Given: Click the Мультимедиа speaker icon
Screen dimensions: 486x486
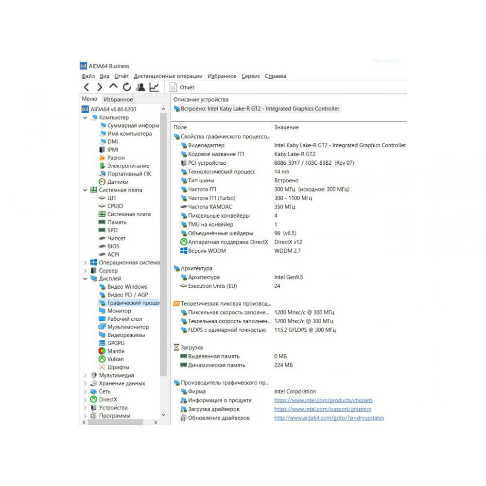Looking at the screenshot, I should 94,375.
